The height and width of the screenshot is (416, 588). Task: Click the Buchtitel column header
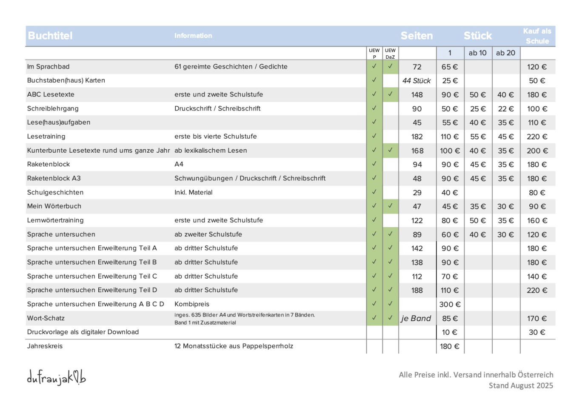click(x=50, y=36)
